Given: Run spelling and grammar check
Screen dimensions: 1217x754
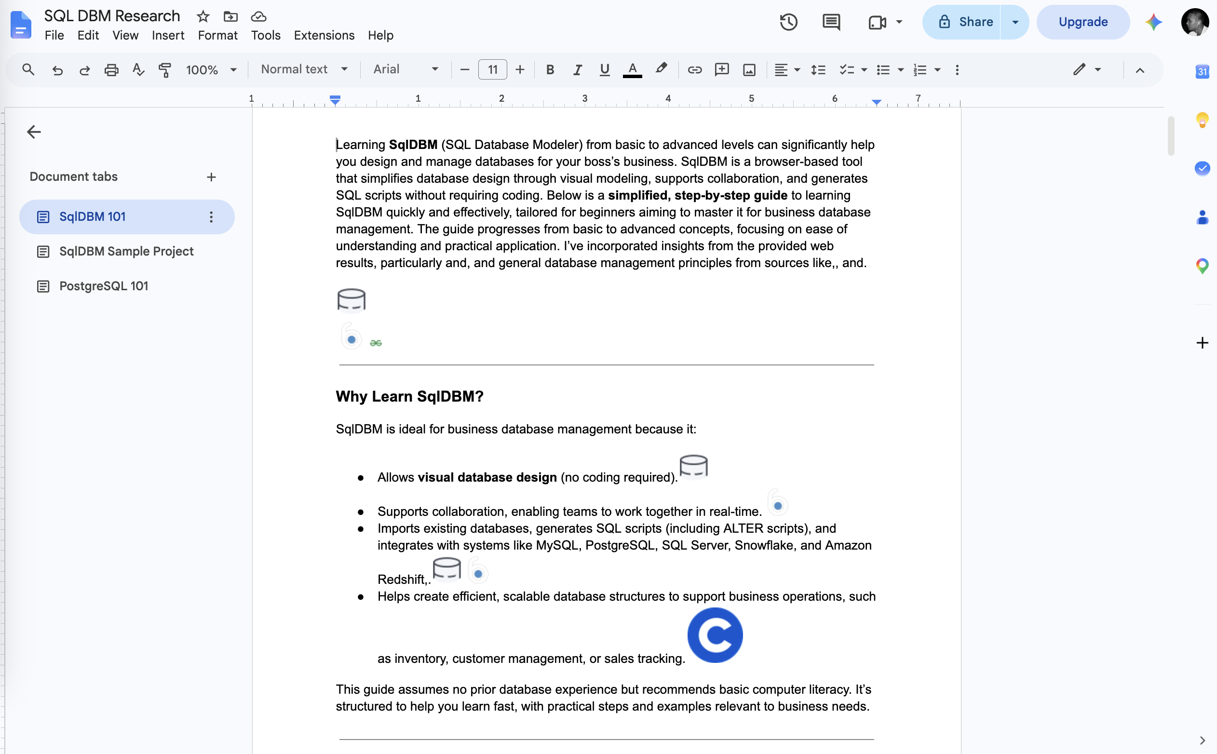Looking at the screenshot, I should [x=138, y=69].
